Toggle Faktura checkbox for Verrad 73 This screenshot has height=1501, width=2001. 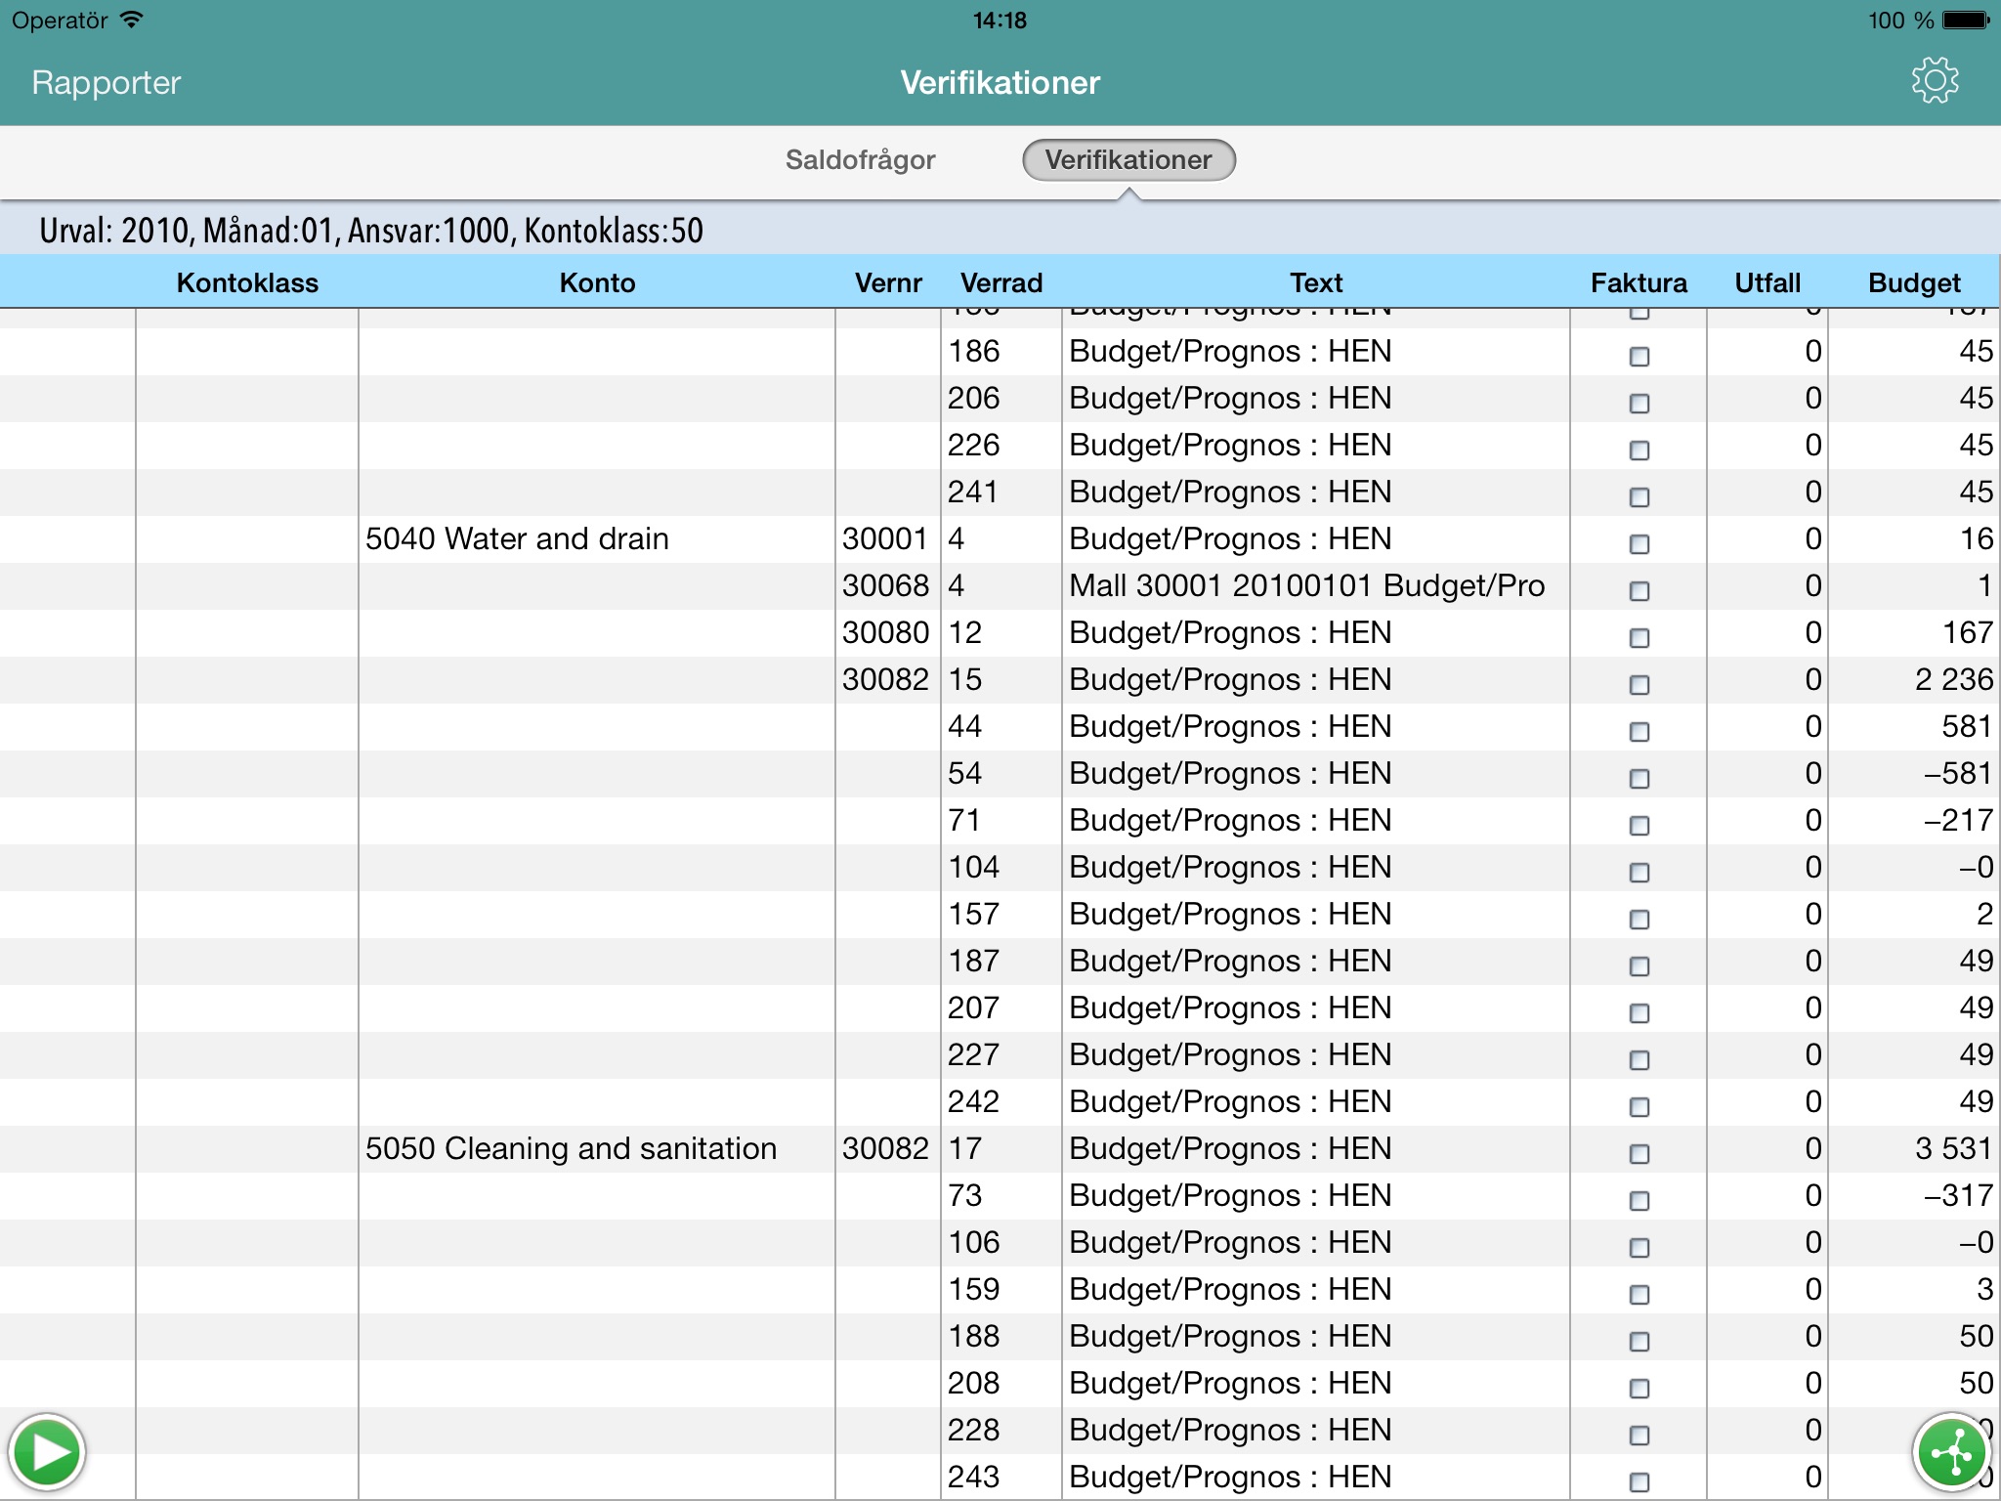[1639, 1201]
